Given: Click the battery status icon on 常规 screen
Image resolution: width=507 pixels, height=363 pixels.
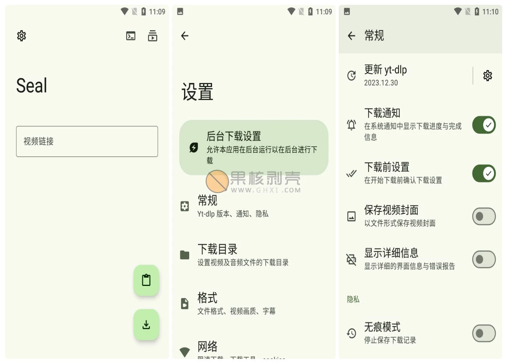Looking at the screenshot, I should tap(477, 12).
